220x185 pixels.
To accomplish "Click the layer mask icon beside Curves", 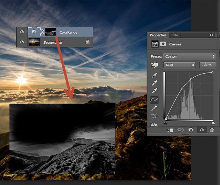I will 163,44.
